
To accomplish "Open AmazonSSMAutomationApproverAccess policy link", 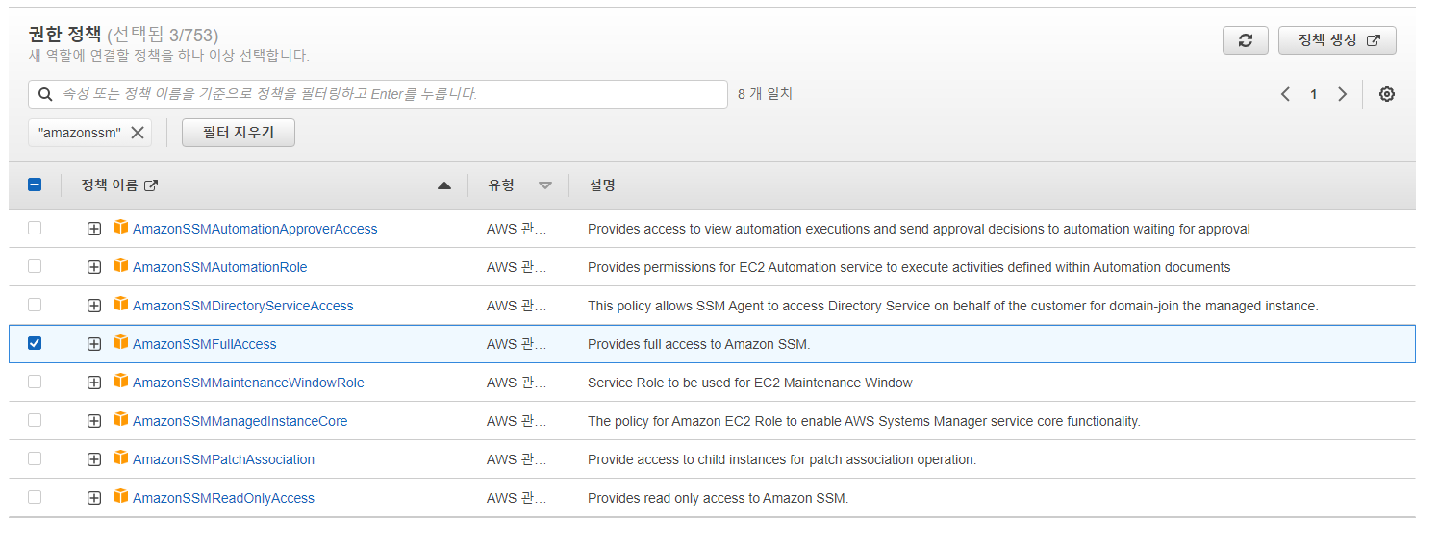I will [x=255, y=229].
